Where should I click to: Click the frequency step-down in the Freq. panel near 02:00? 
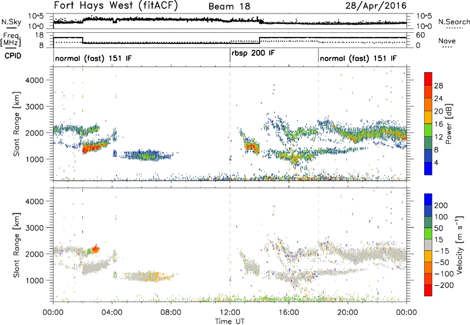coord(83,40)
